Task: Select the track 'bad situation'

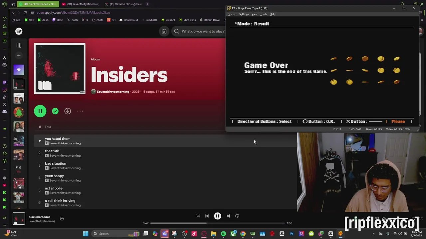Action: pyautogui.click(x=56, y=164)
